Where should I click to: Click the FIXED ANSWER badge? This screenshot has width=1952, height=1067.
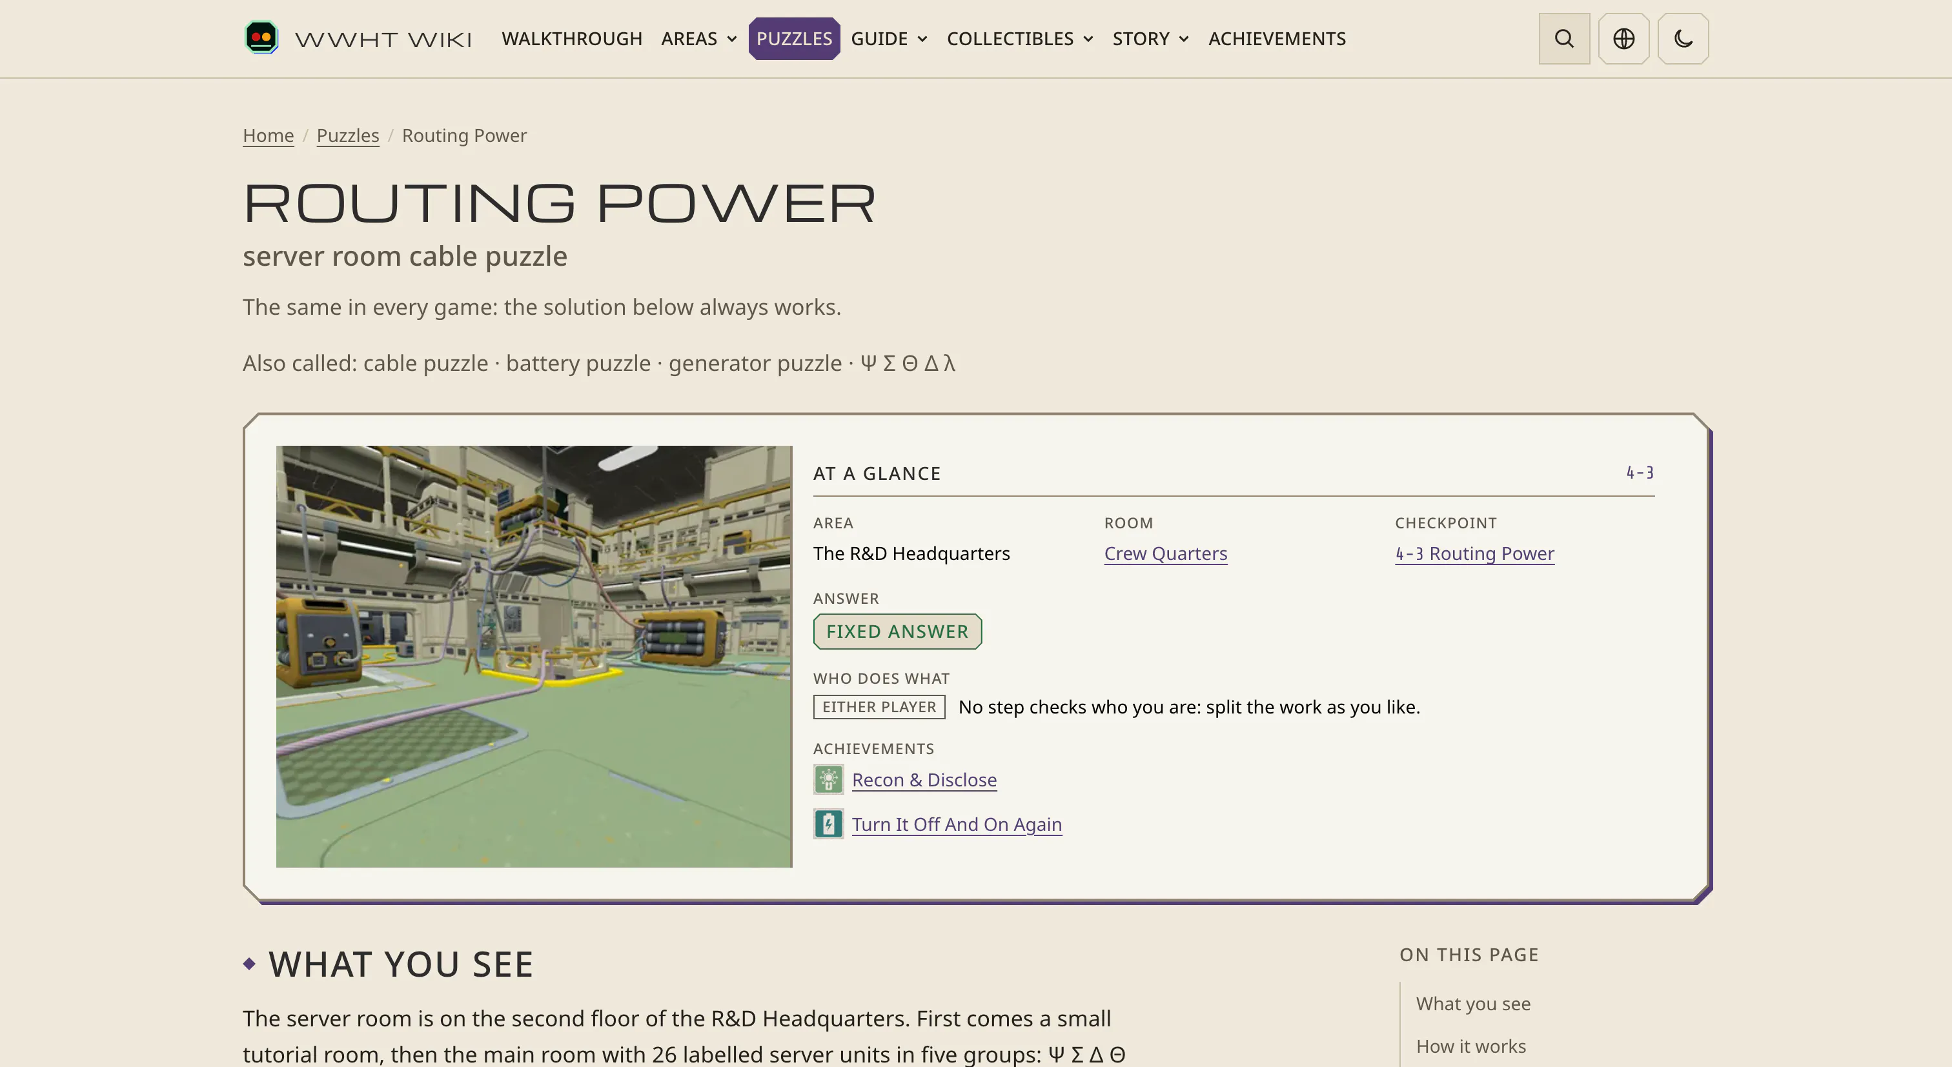(x=897, y=632)
